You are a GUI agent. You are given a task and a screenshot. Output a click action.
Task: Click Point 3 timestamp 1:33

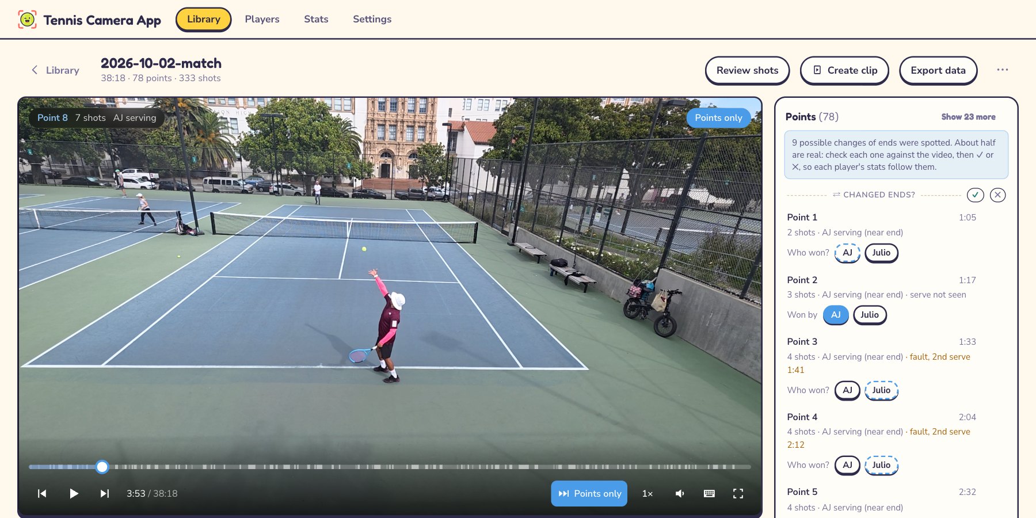tap(967, 341)
